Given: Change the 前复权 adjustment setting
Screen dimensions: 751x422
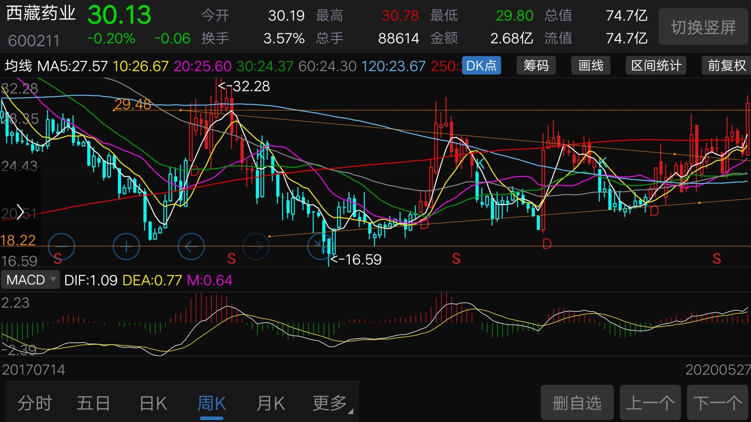Looking at the screenshot, I should coord(726,65).
